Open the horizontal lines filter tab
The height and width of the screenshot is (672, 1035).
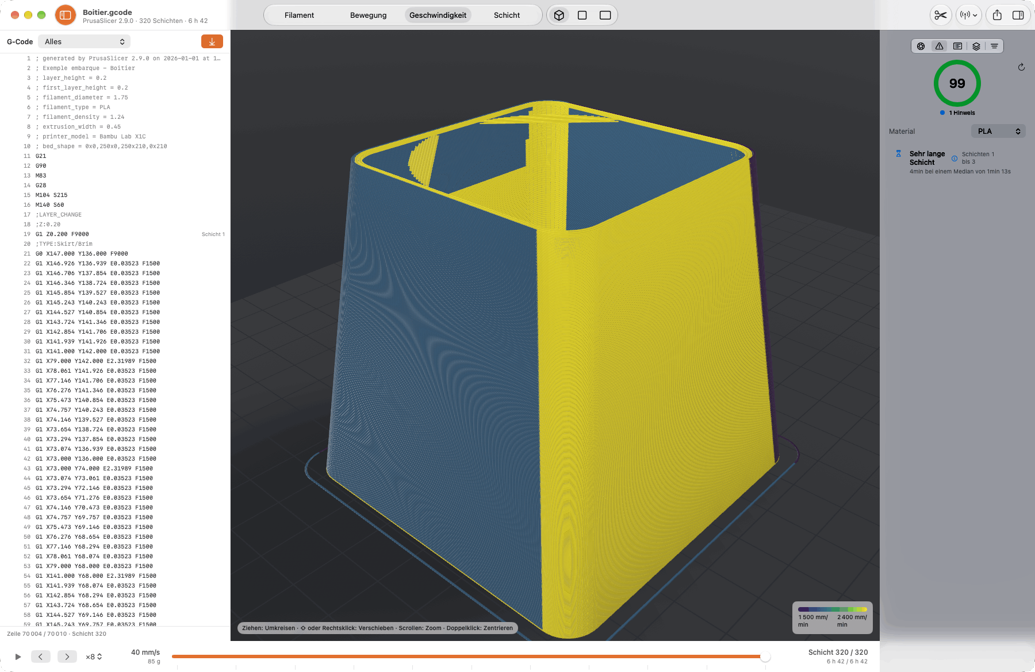(994, 46)
